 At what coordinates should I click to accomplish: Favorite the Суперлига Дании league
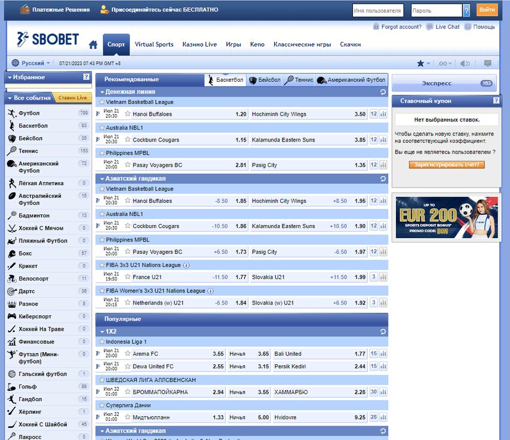click(x=102, y=405)
